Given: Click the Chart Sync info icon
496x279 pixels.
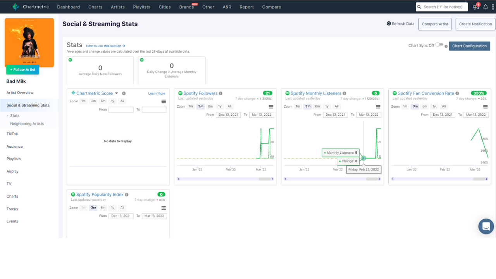Looking at the screenshot, I should click(446, 46).
